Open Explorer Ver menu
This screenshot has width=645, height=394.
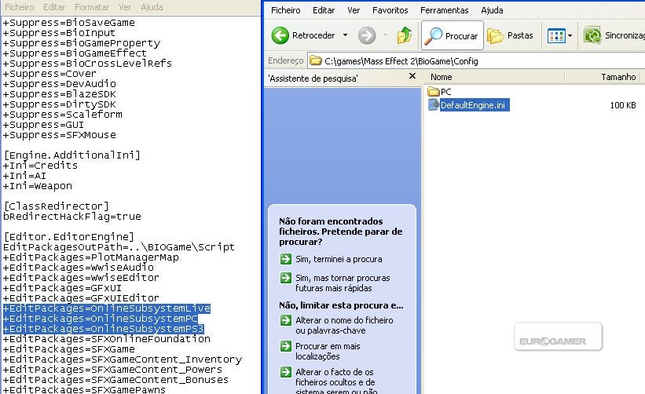[x=354, y=10]
